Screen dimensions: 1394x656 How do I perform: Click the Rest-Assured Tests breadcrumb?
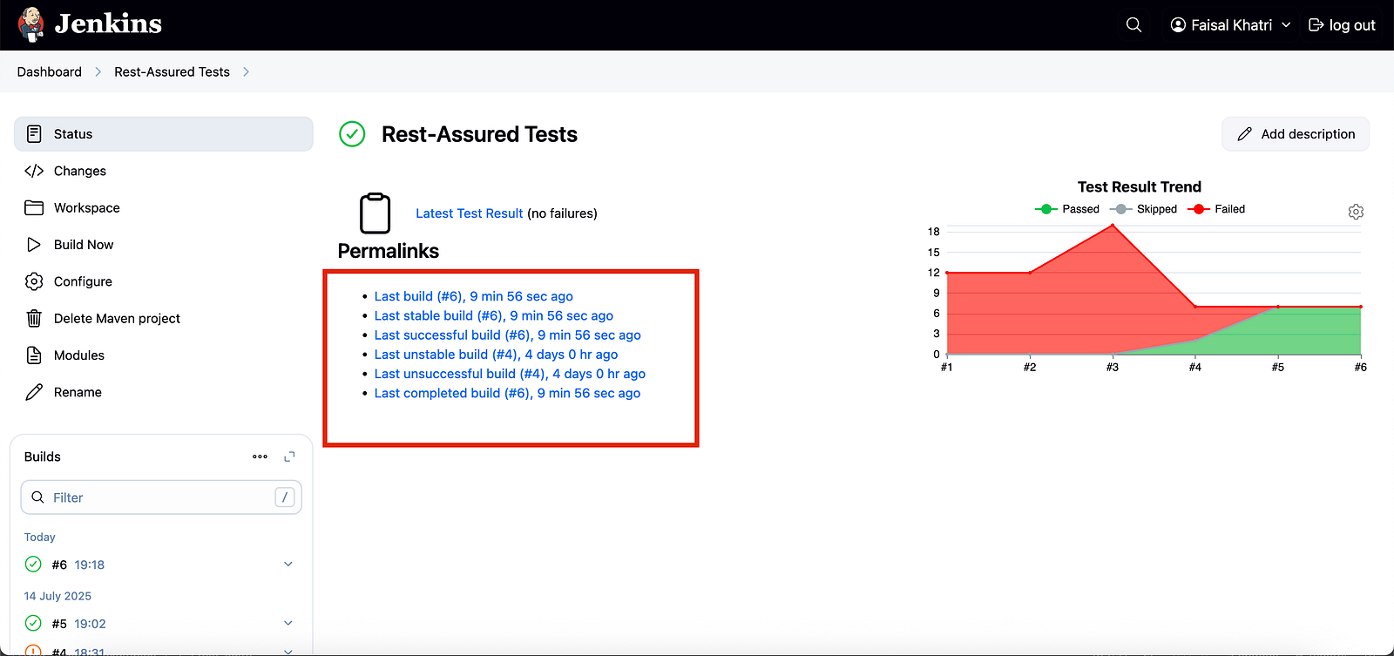coord(172,72)
